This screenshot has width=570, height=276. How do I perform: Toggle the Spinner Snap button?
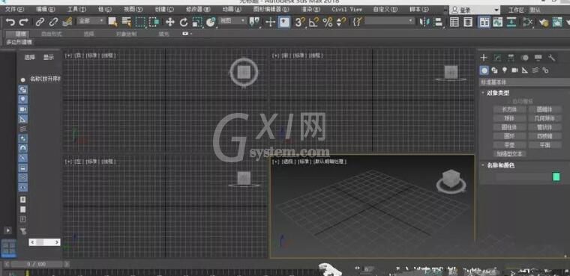341,22
